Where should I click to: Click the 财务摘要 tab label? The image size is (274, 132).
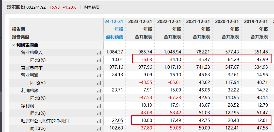[92, 7]
